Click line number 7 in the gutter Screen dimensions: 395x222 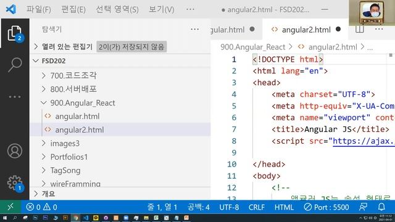pos(234,129)
